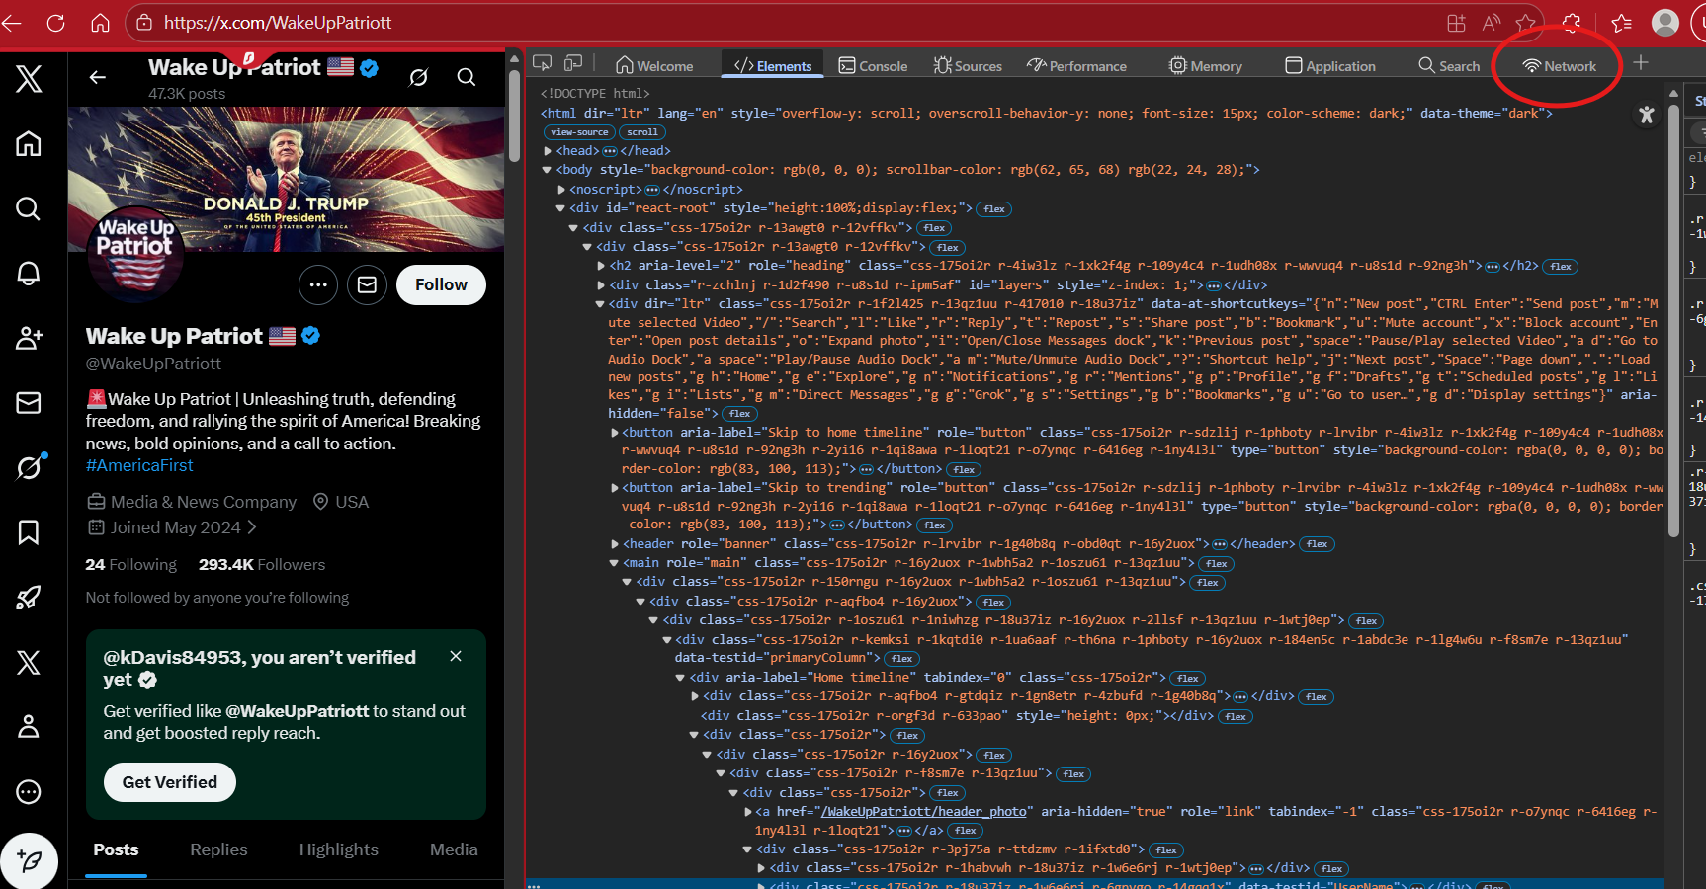Click search icon in profile header
The image size is (1706, 889).
tap(467, 77)
